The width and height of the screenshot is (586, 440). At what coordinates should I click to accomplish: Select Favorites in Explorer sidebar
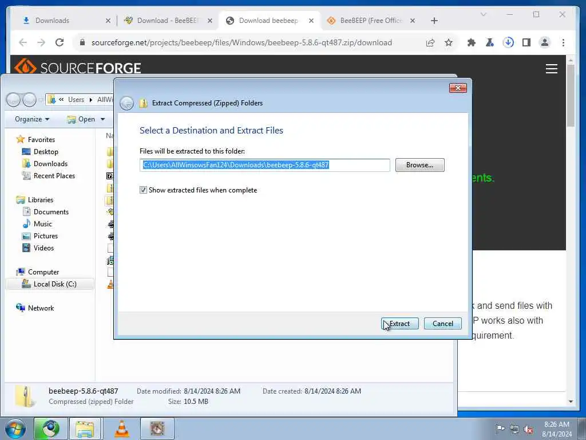click(x=41, y=140)
